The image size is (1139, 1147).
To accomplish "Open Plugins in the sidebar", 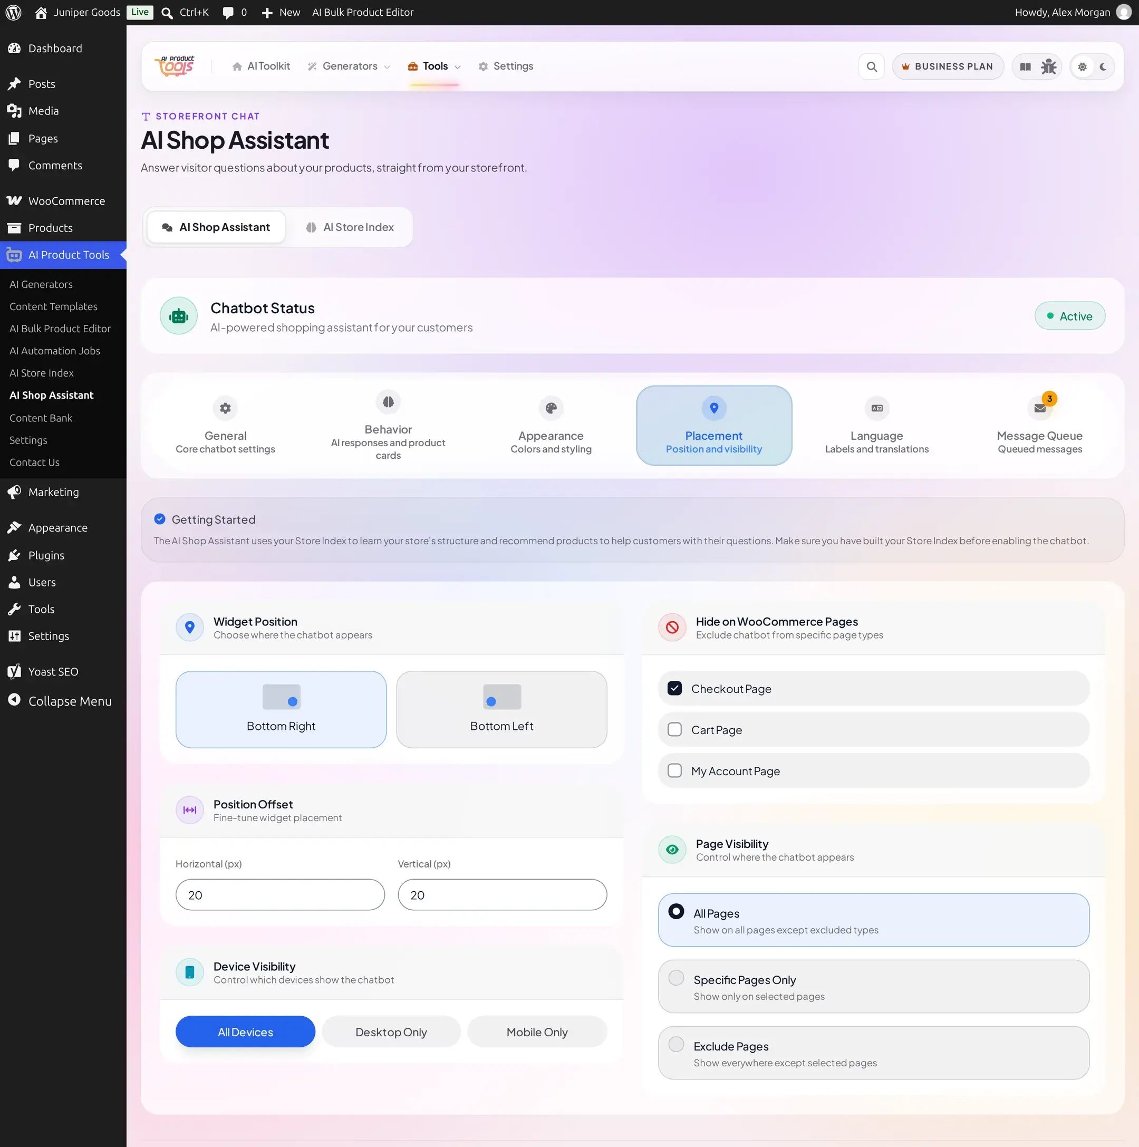I will pos(63,555).
